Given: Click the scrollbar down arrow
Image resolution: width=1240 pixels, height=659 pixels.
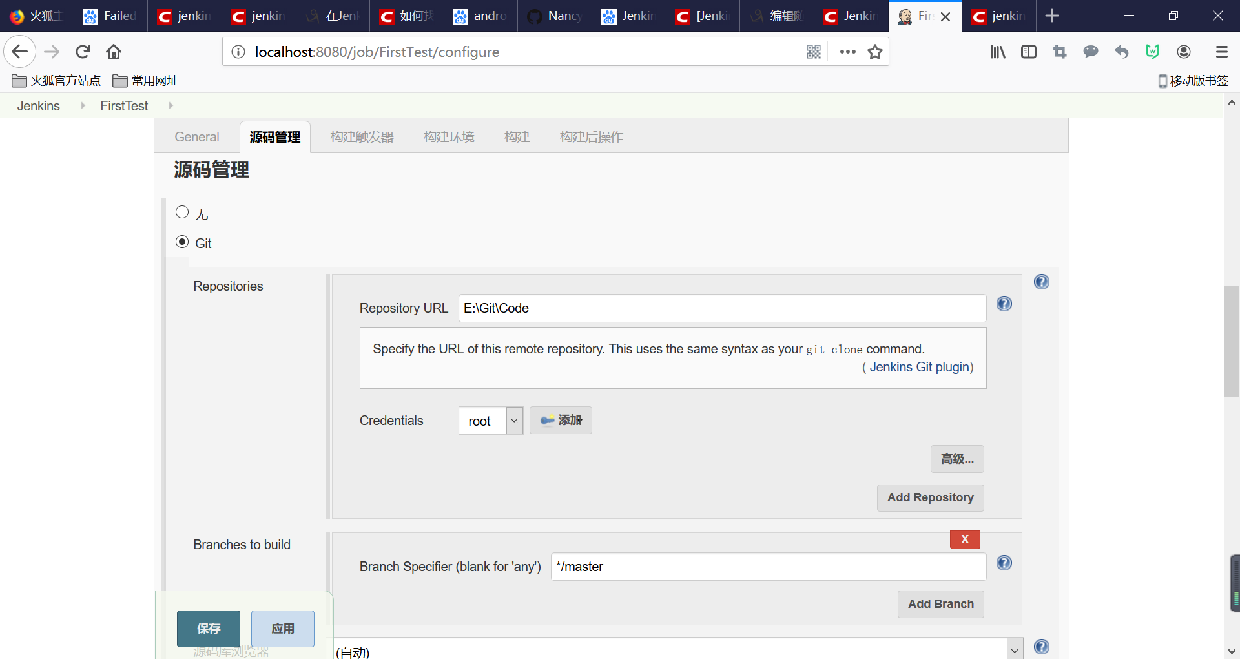Looking at the screenshot, I should tap(1232, 651).
